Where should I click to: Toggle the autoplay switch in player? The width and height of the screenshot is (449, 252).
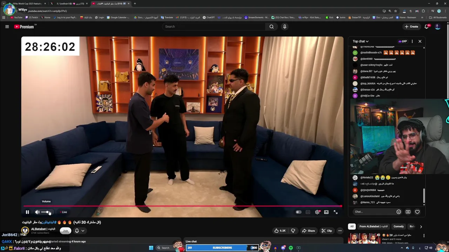click(298, 212)
